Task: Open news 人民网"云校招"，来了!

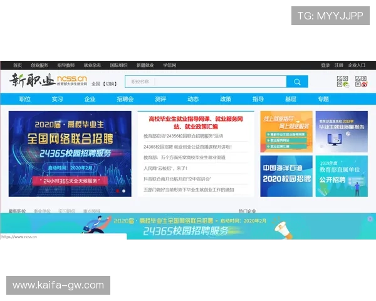Action: 165,168
